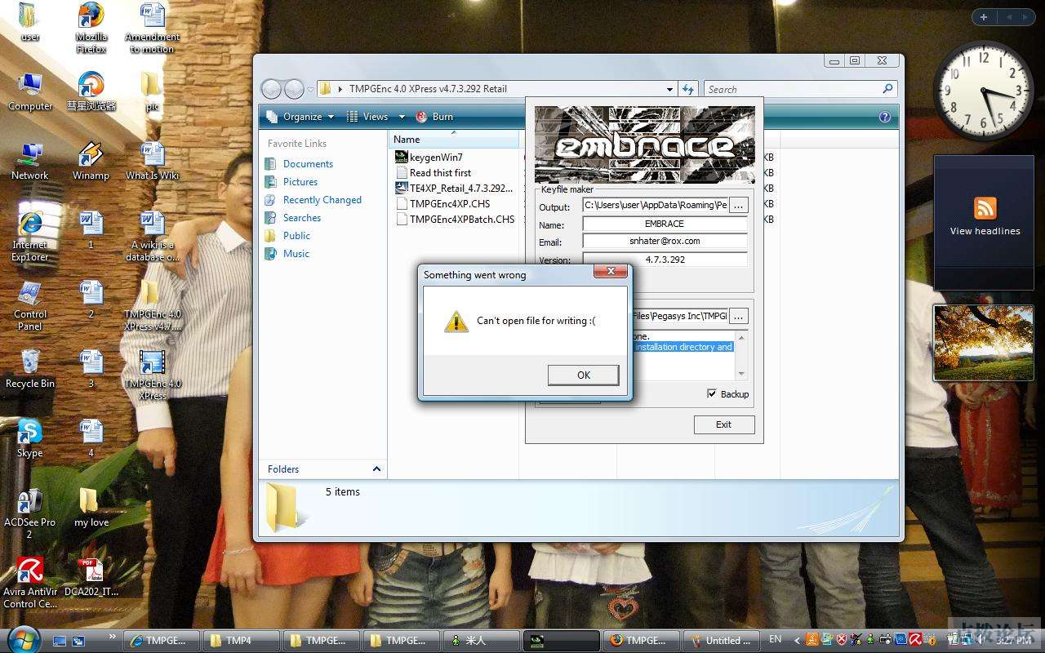The image size is (1045, 653).
Task: Click OK in the error dialog
Action: [x=583, y=375]
